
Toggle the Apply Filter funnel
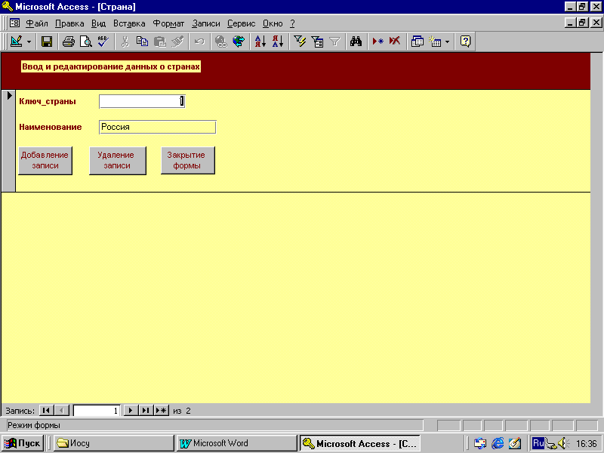pos(334,42)
